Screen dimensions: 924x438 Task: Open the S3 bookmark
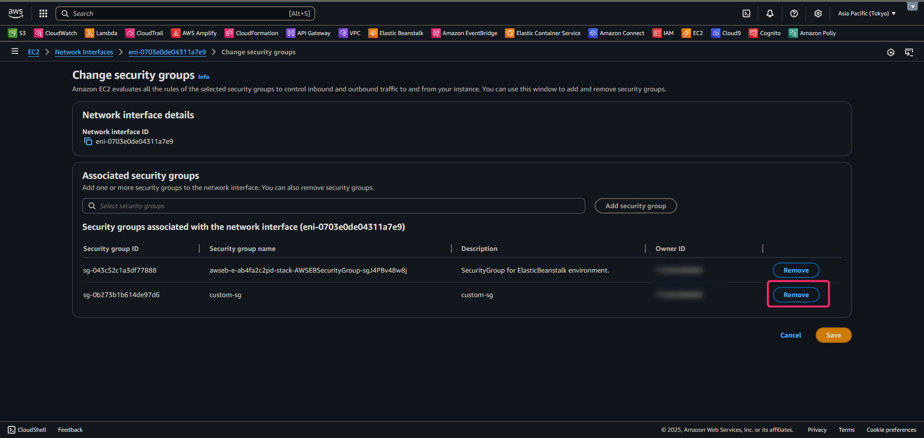click(x=17, y=33)
